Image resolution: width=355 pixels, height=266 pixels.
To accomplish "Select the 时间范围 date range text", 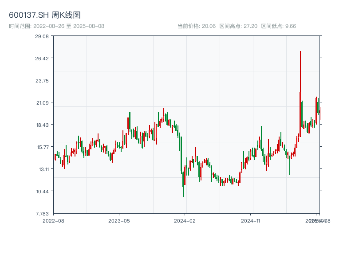I will [56, 26].
